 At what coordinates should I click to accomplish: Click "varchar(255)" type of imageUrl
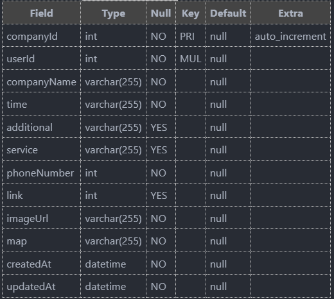[114, 219]
